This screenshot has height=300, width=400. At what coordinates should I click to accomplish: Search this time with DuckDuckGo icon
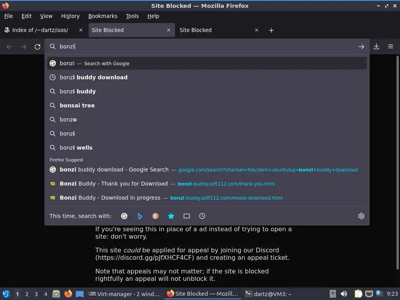point(155,216)
